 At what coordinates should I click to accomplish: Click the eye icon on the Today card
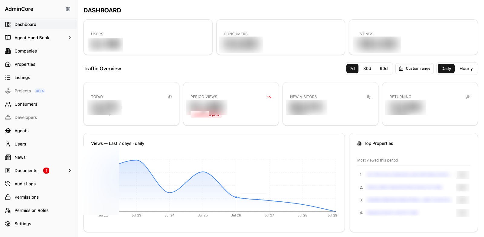pos(170,97)
